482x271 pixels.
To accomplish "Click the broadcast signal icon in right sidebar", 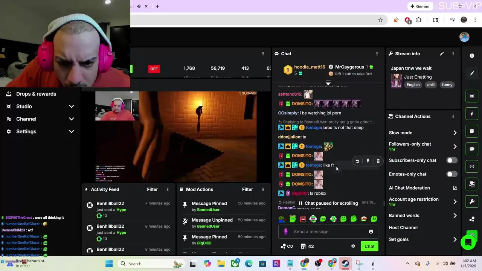I will (472, 166).
